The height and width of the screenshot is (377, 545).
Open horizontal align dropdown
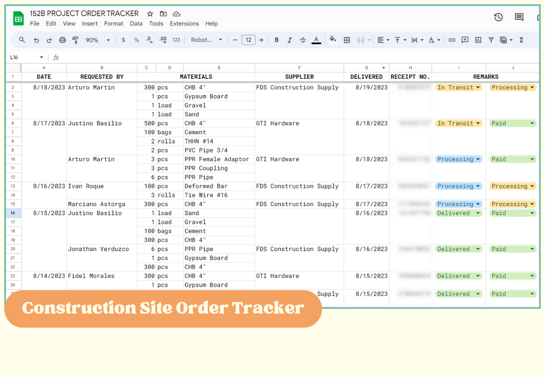383,40
